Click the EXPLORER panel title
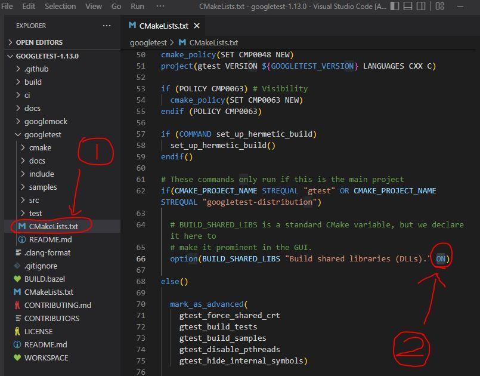This screenshot has width=480, height=376. pos(31,26)
